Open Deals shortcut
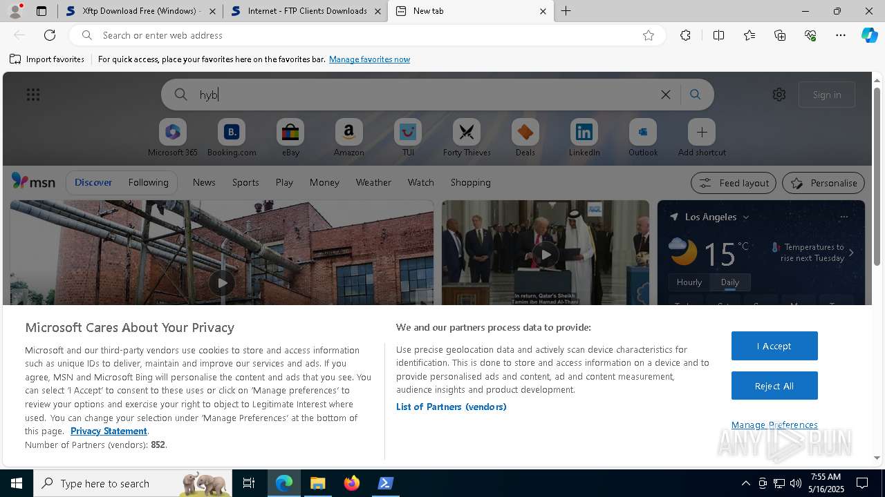The width and height of the screenshot is (885, 497). (x=525, y=137)
